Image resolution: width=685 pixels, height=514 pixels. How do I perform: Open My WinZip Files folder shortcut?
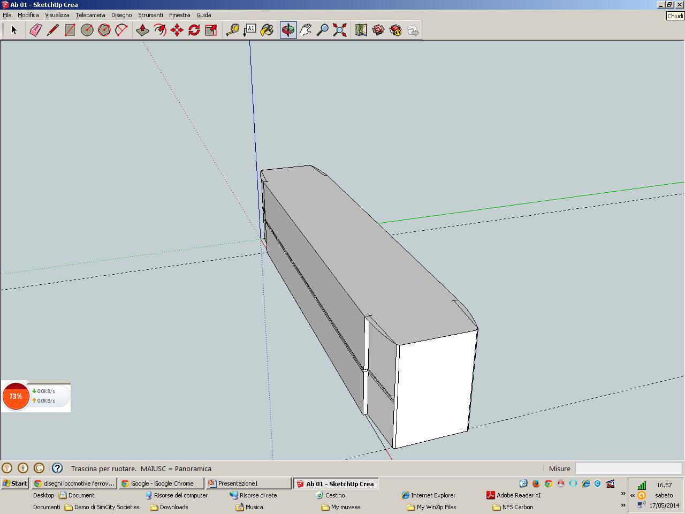[x=432, y=507]
